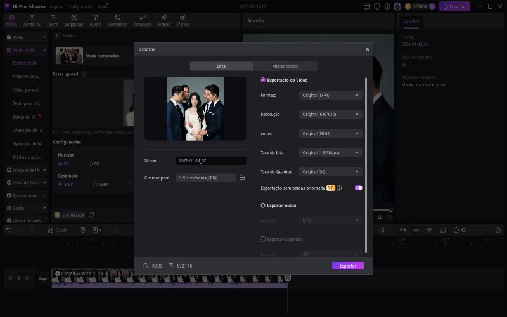Click the zoom-in plus icon on timeline
The width and height of the screenshot is (507, 317).
click(498, 230)
